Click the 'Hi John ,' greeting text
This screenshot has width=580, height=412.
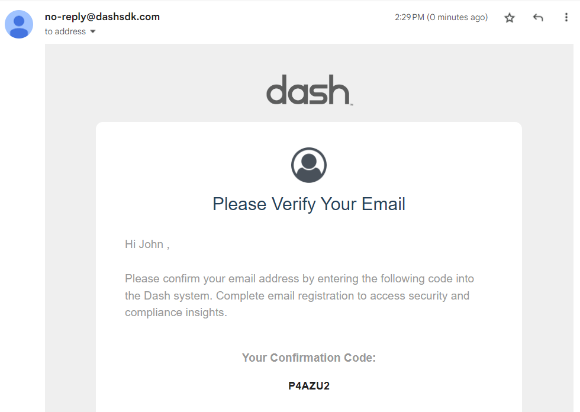pyautogui.click(x=147, y=244)
